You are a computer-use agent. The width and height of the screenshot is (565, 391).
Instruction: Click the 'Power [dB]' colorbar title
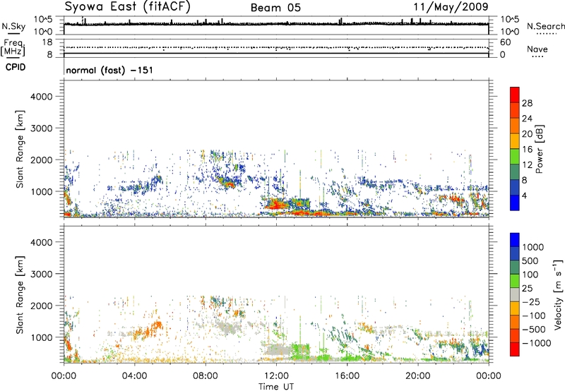coord(539,149)
